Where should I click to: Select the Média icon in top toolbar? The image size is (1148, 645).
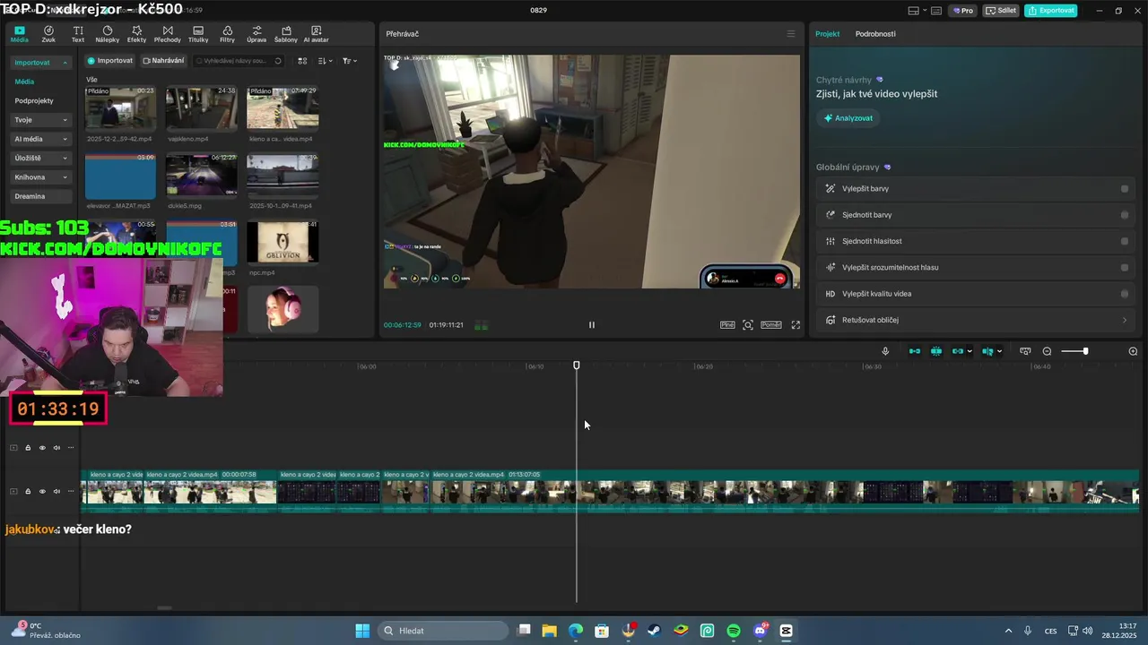(x=19, y=34)
